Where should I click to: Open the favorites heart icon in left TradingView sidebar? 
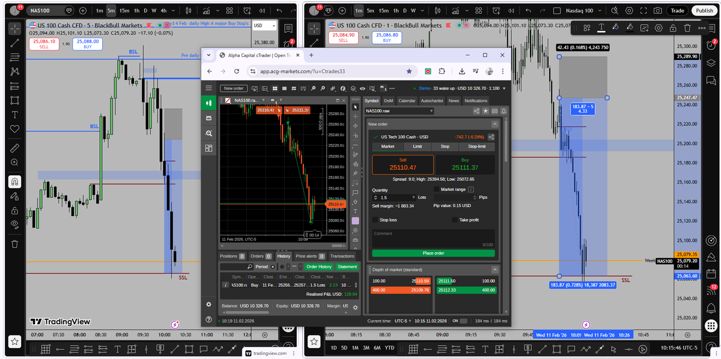tap(14, 128)
